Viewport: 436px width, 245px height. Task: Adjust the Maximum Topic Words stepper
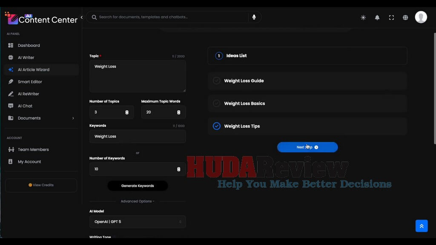(179, 112)
